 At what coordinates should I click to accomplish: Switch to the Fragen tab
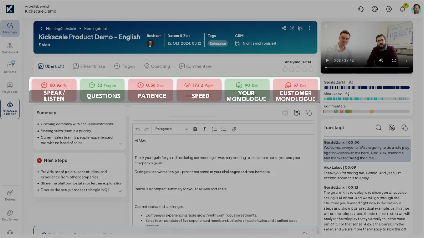124,66
